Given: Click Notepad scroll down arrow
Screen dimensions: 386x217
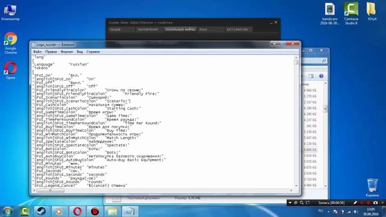Looking at the screenshot, I should click(x=296, y=186).
